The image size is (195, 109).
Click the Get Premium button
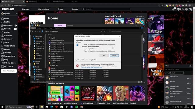pos(9,71)
